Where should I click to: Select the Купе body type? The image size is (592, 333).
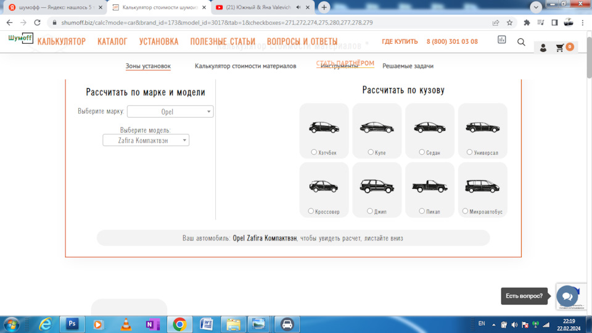[x=371, y=152]
